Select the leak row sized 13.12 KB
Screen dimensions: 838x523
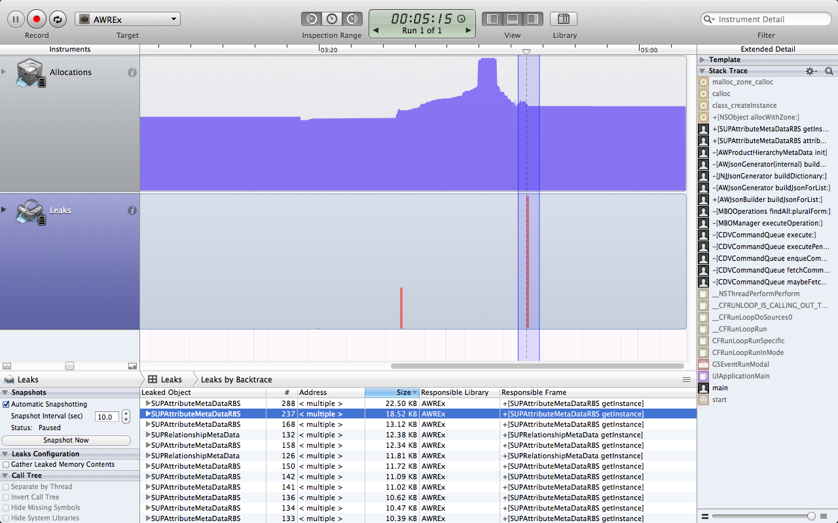point(418,424)
